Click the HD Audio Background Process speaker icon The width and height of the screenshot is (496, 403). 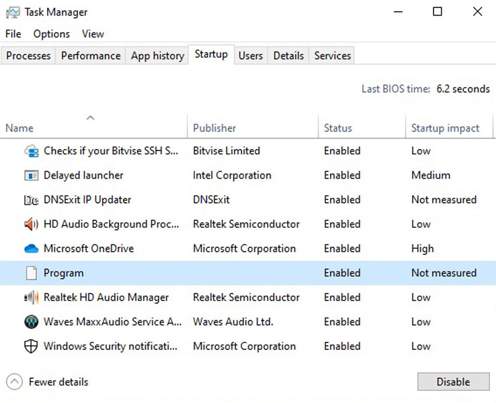pyautogui.click(x=32, y=224)
